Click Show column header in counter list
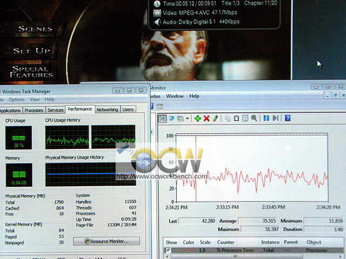346x259 pixels. pyautogui.click(x=171, y=242)
